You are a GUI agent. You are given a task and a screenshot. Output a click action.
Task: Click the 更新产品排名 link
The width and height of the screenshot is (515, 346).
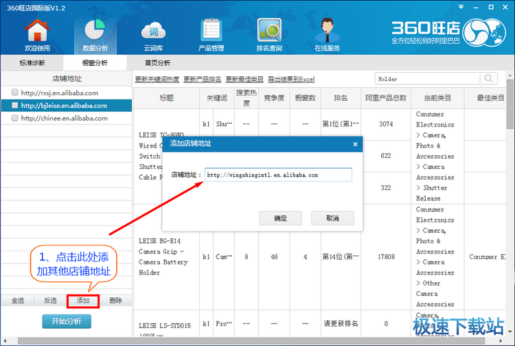[203, 79]
